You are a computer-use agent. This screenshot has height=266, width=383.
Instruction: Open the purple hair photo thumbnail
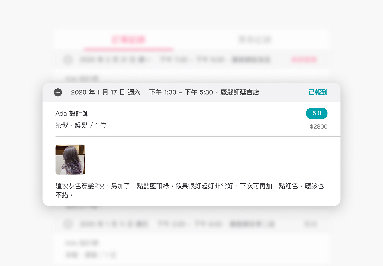pyautogui.click(x=70, y=160)
